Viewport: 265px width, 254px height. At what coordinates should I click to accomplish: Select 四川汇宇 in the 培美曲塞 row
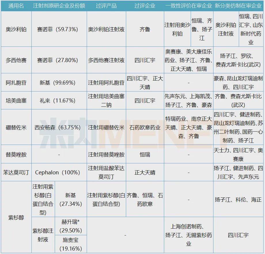145,100
